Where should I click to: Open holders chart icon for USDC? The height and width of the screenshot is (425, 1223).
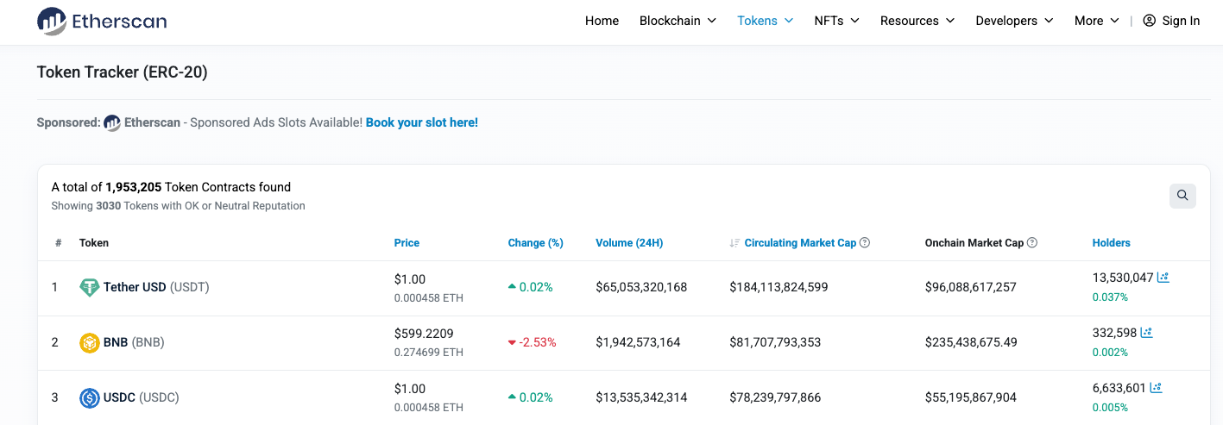(x=1156, y=388)
